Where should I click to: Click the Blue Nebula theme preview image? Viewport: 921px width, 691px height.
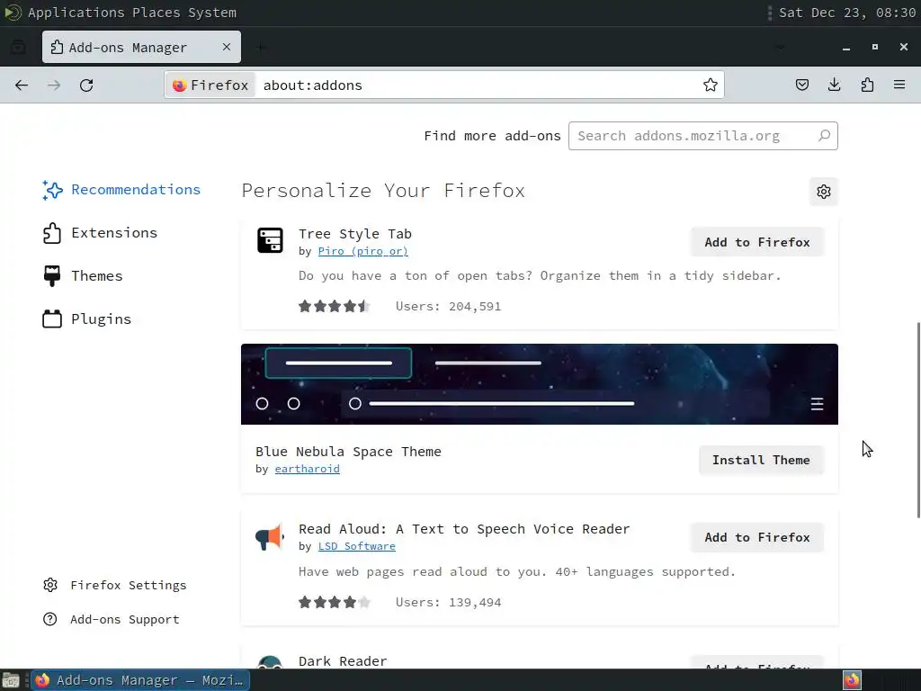click(540, 384)
